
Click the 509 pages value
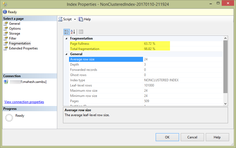click(x=147, y=101)
